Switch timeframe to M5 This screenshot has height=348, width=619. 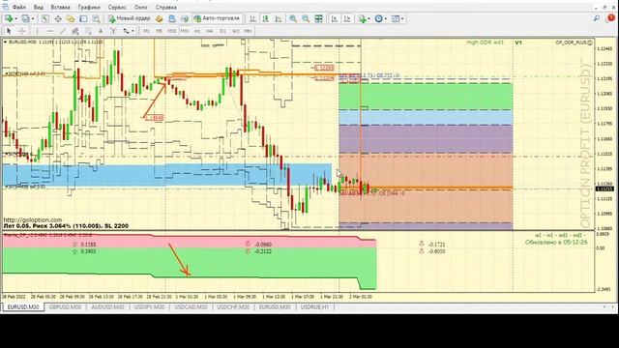tap(159, 31)
